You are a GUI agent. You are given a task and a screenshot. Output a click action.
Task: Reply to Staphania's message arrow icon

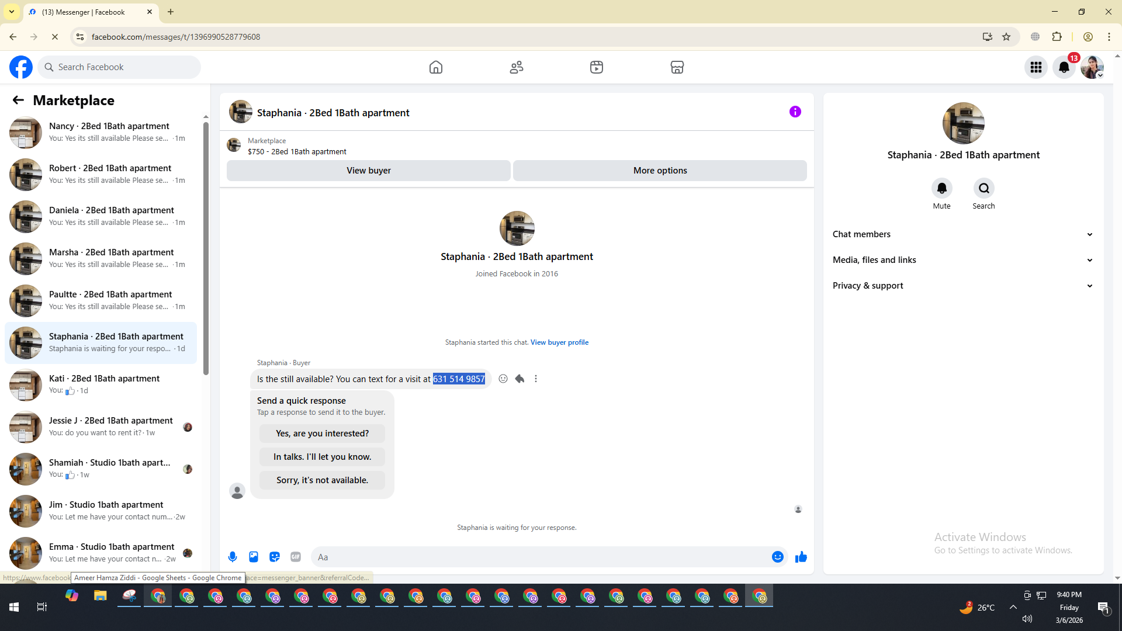coord(520,379)
